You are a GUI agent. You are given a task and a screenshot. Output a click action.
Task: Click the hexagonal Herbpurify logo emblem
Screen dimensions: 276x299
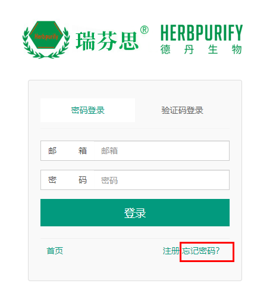pos(46,35)
